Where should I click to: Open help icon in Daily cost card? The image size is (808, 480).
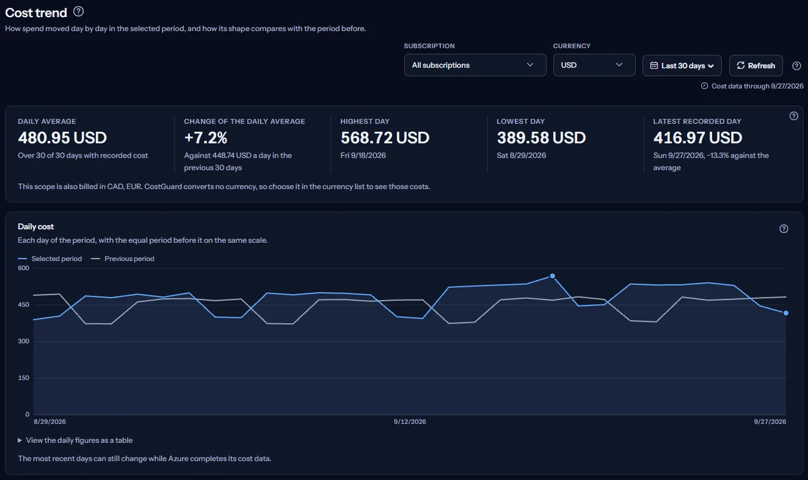point(784,229)
